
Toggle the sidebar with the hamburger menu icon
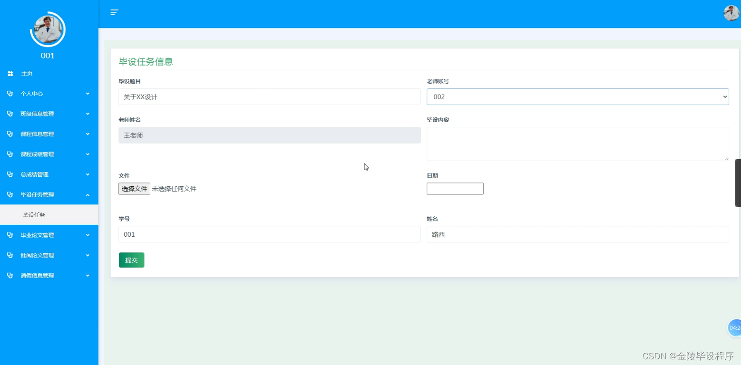tap(114, 12)
